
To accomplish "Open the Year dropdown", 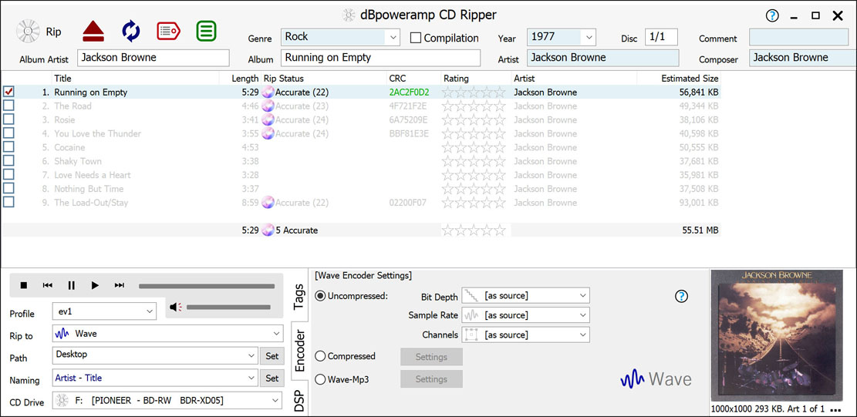I will pos(589,37).
